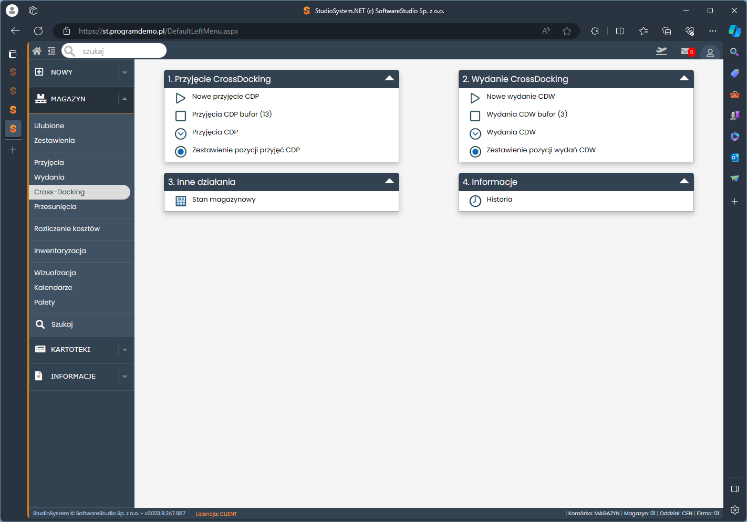Open Ulubione in the sidebar menu
The height and width of the screenshot is (522, 747).
[x=49, y=126]
